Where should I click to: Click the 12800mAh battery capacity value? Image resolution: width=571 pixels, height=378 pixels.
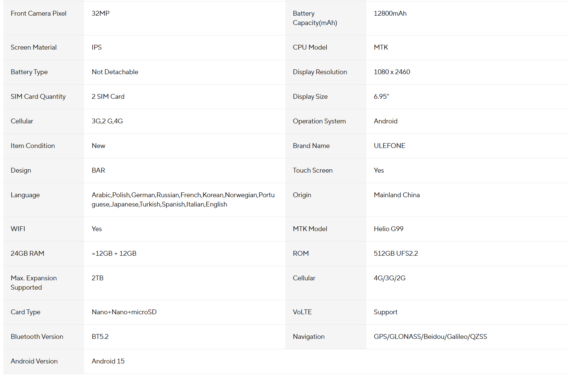click(x=390, y=13)
